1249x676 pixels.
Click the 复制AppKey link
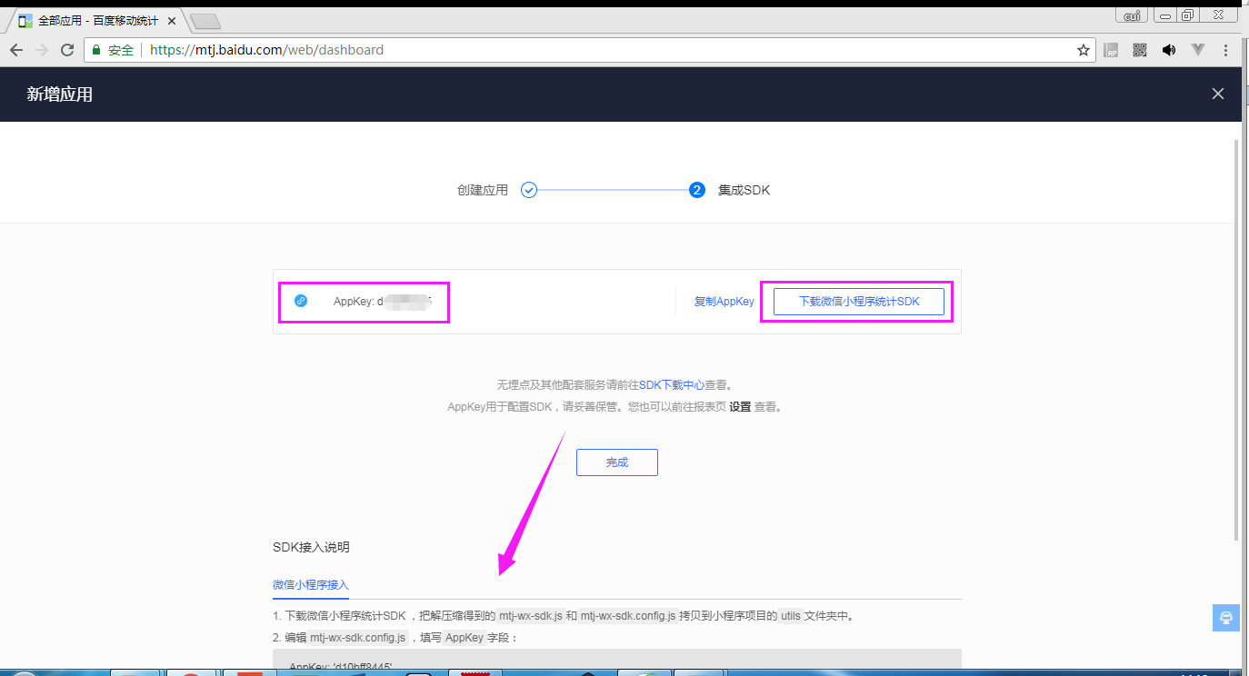tap(724, 302)
